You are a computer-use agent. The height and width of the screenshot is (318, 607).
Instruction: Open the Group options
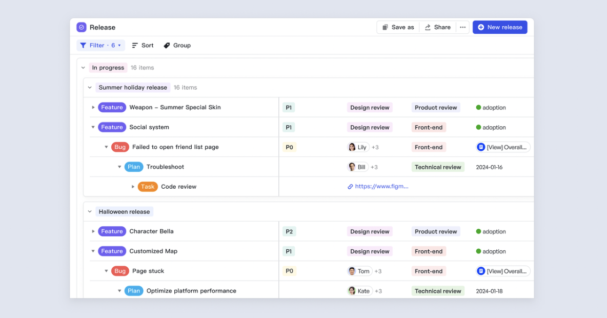pyautogui.click(x=177, y=46)
